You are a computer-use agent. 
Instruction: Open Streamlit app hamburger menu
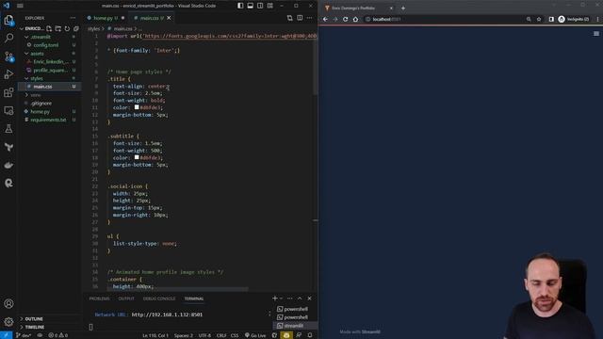pyautogui.click(x=596, y=34)
